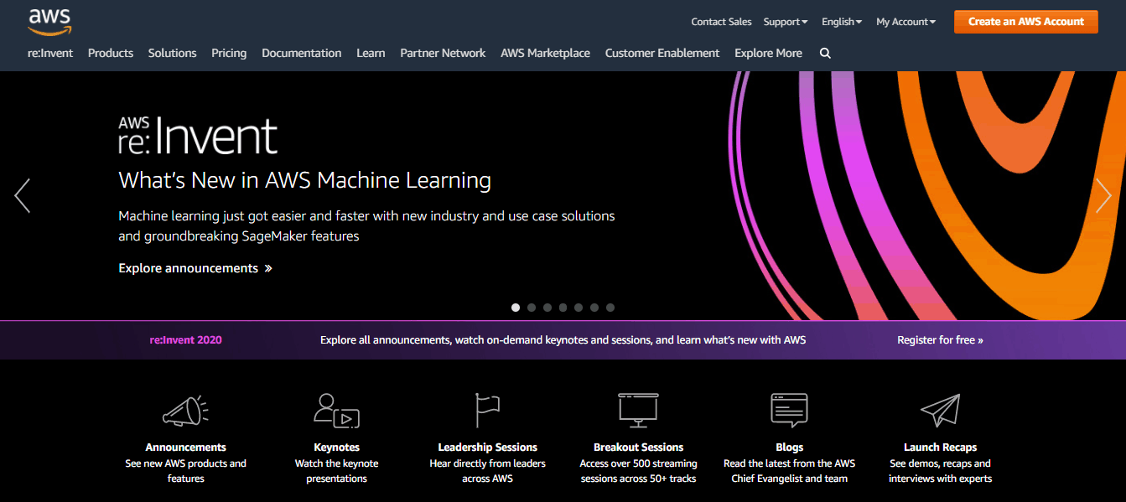Open the Partner Network menu
The image size is (1126, 502).
(x=443, y=53)
